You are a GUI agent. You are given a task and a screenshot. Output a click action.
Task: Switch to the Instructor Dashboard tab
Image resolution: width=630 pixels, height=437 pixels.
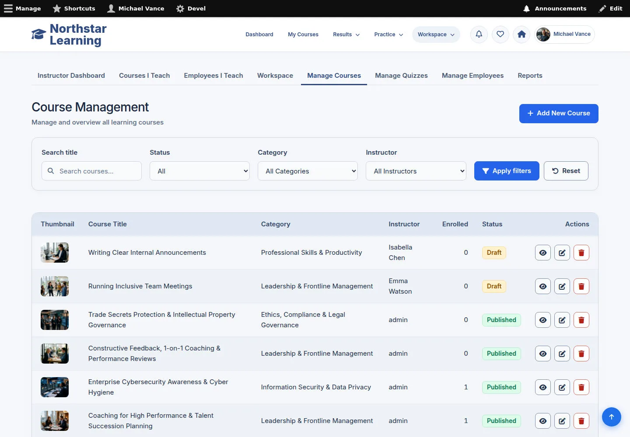tap(71, 76)
